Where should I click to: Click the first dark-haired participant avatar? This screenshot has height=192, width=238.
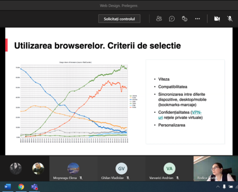click(x=16, y=168)
